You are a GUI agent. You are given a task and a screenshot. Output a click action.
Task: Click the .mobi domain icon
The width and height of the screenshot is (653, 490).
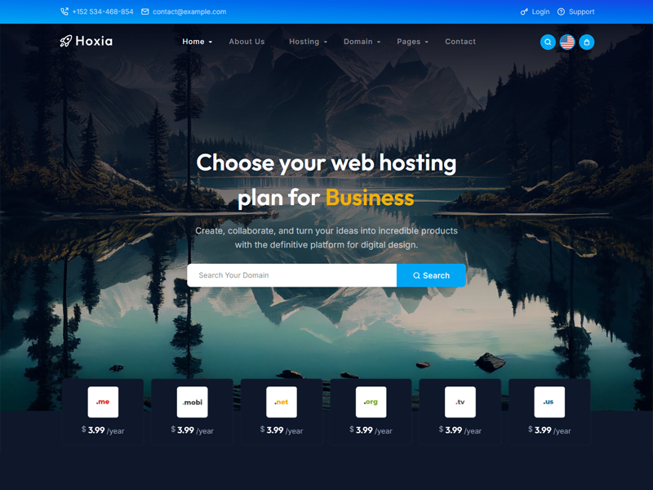coord(193,402)
